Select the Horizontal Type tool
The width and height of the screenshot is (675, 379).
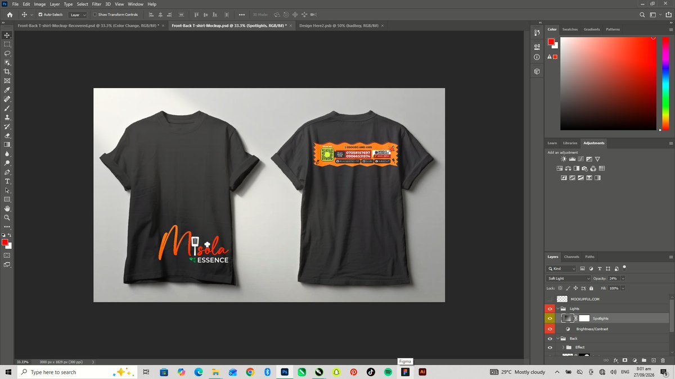tap(7, 181)
